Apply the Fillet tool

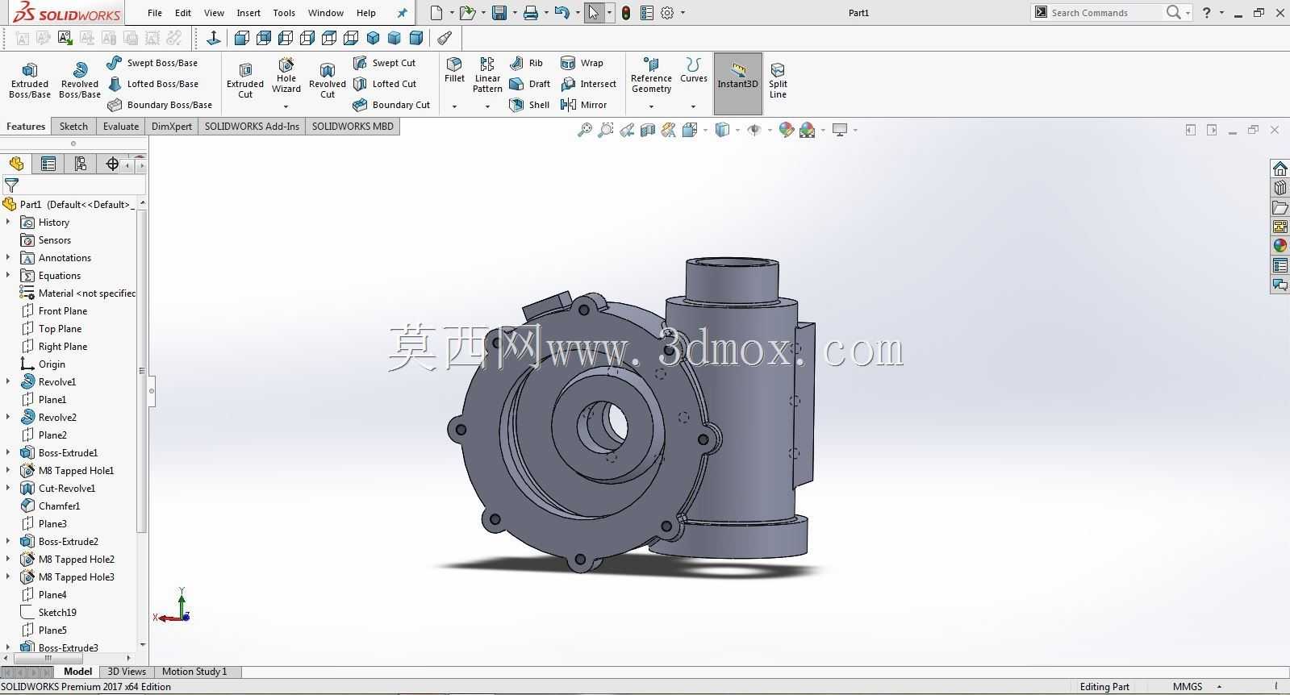click(454, 71)
